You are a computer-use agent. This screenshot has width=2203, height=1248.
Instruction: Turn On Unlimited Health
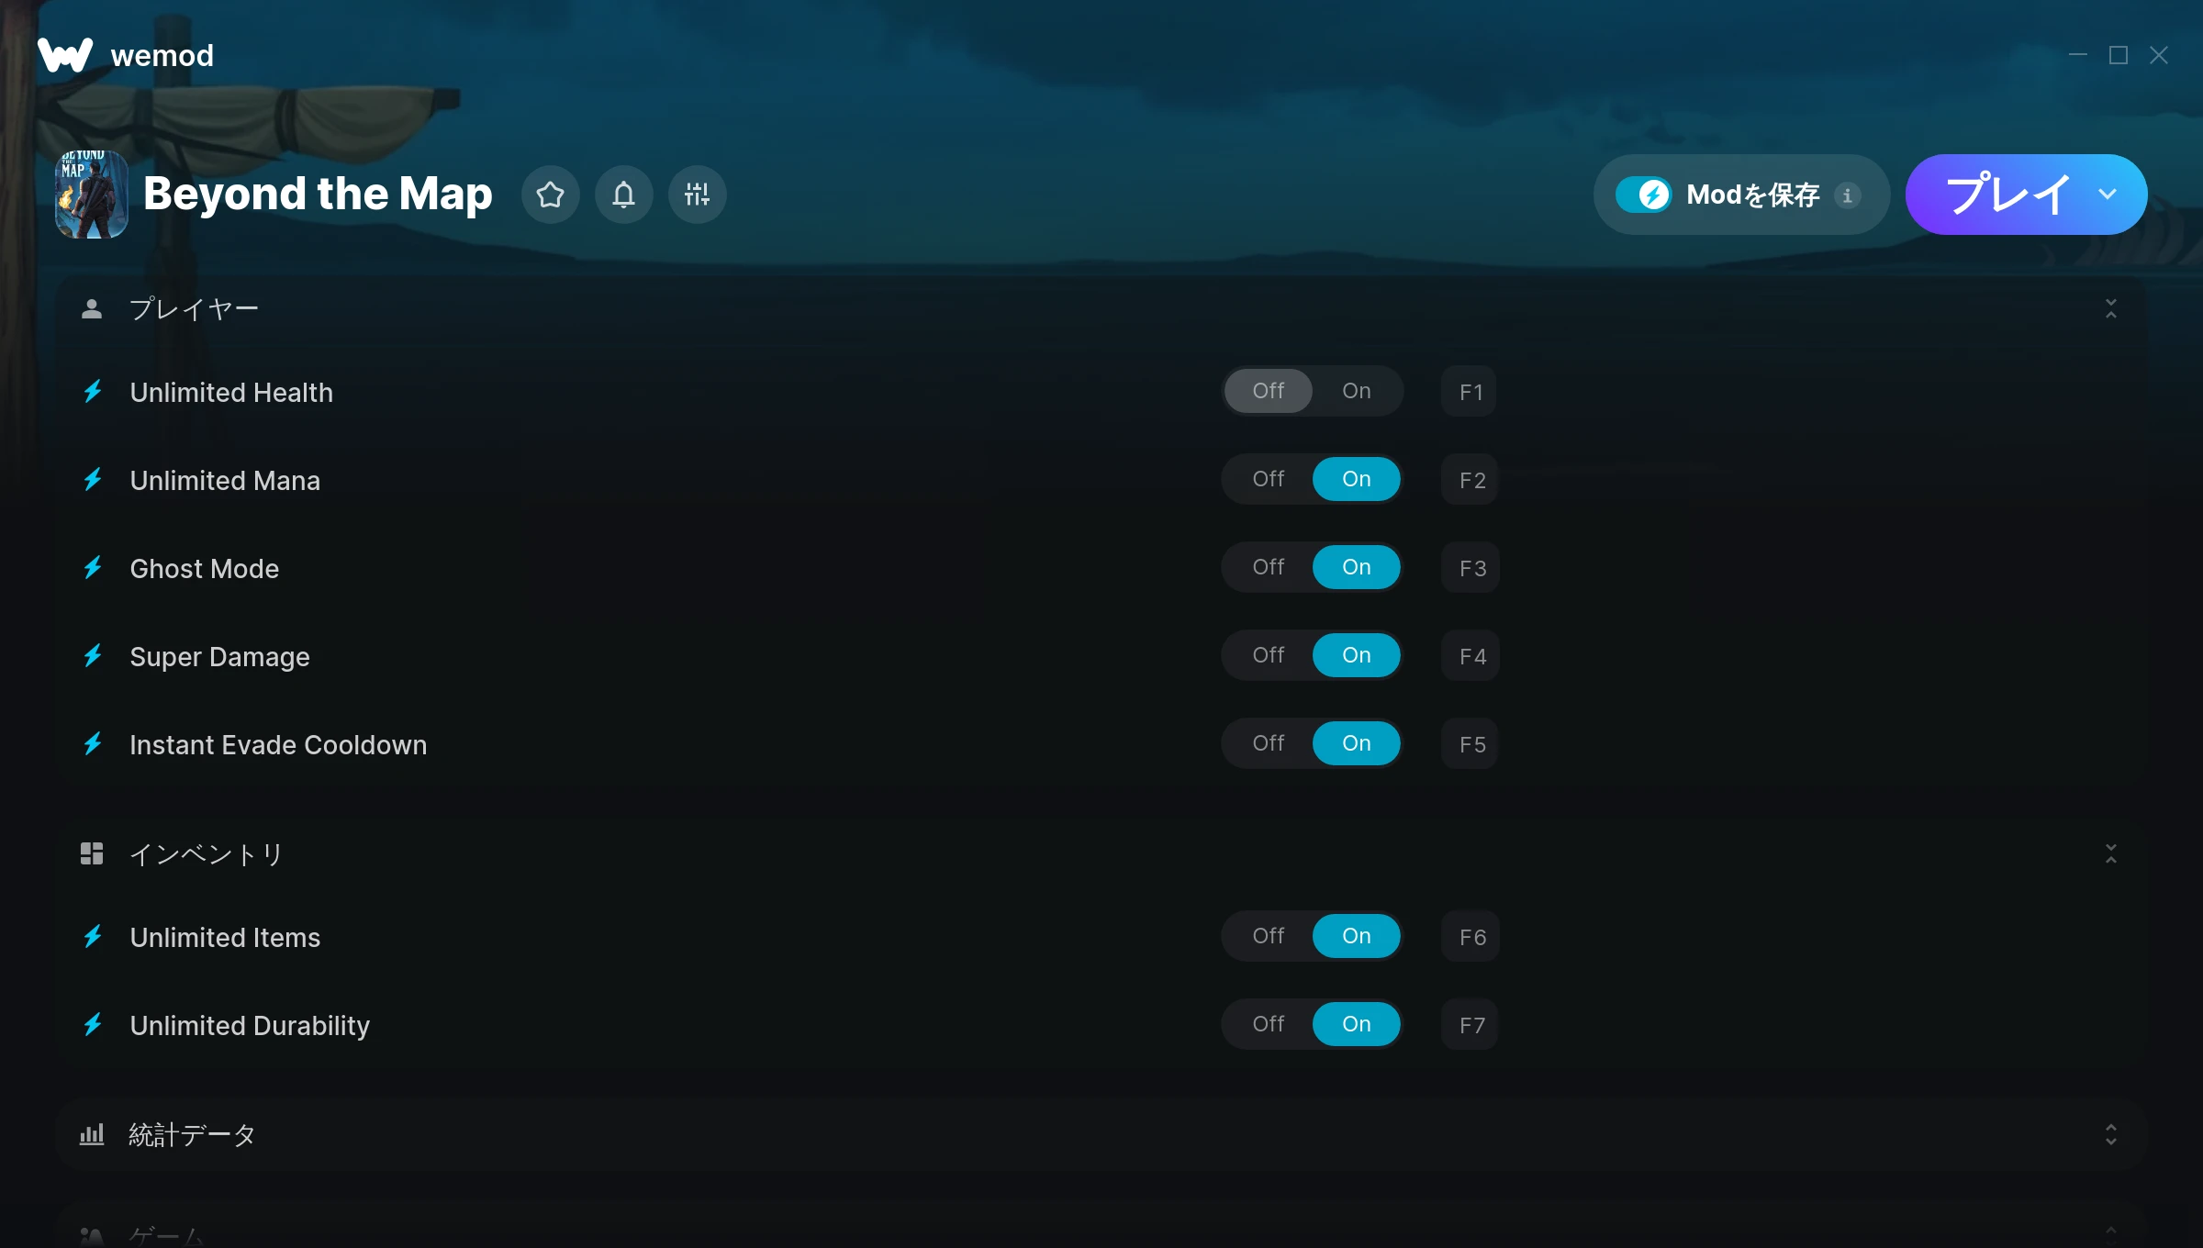pos(1356,391)
